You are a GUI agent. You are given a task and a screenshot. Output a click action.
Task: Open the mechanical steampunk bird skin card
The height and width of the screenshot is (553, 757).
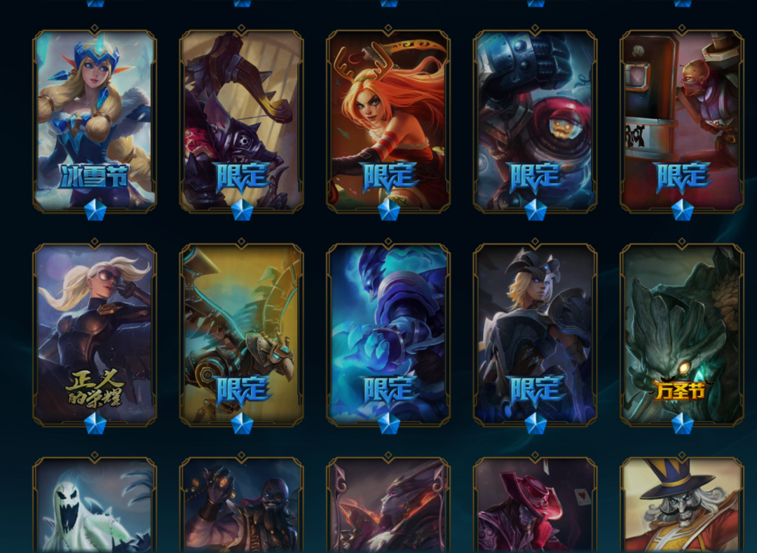tap(241, 334)
